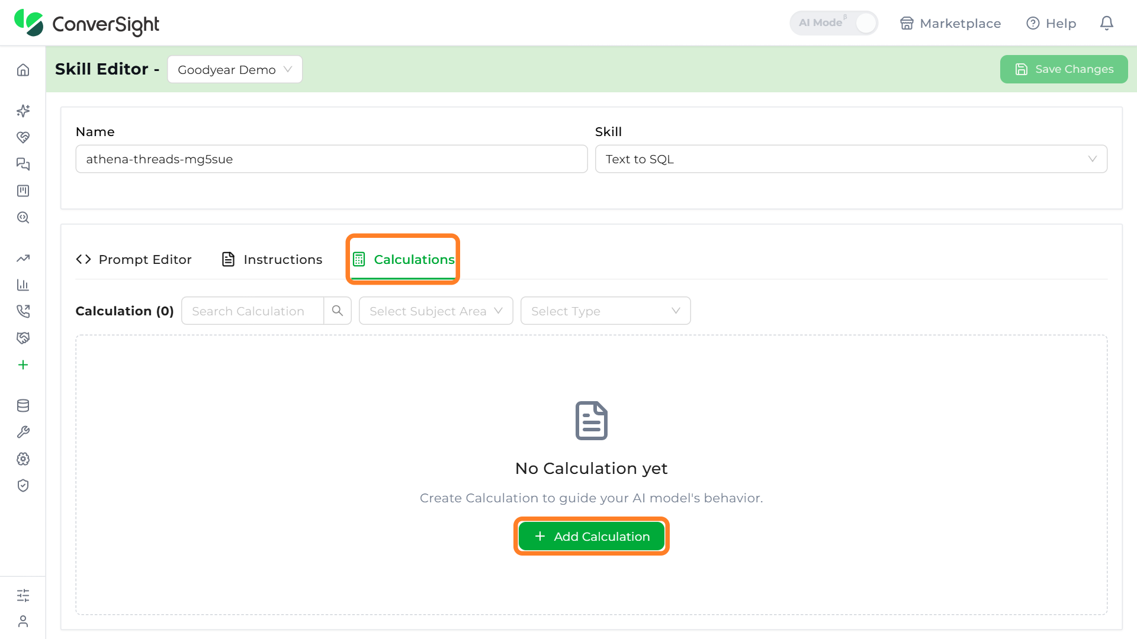This screenshot has height=639, width=1137.
Task: Open the Marketplace link
Action: [950, 23]
